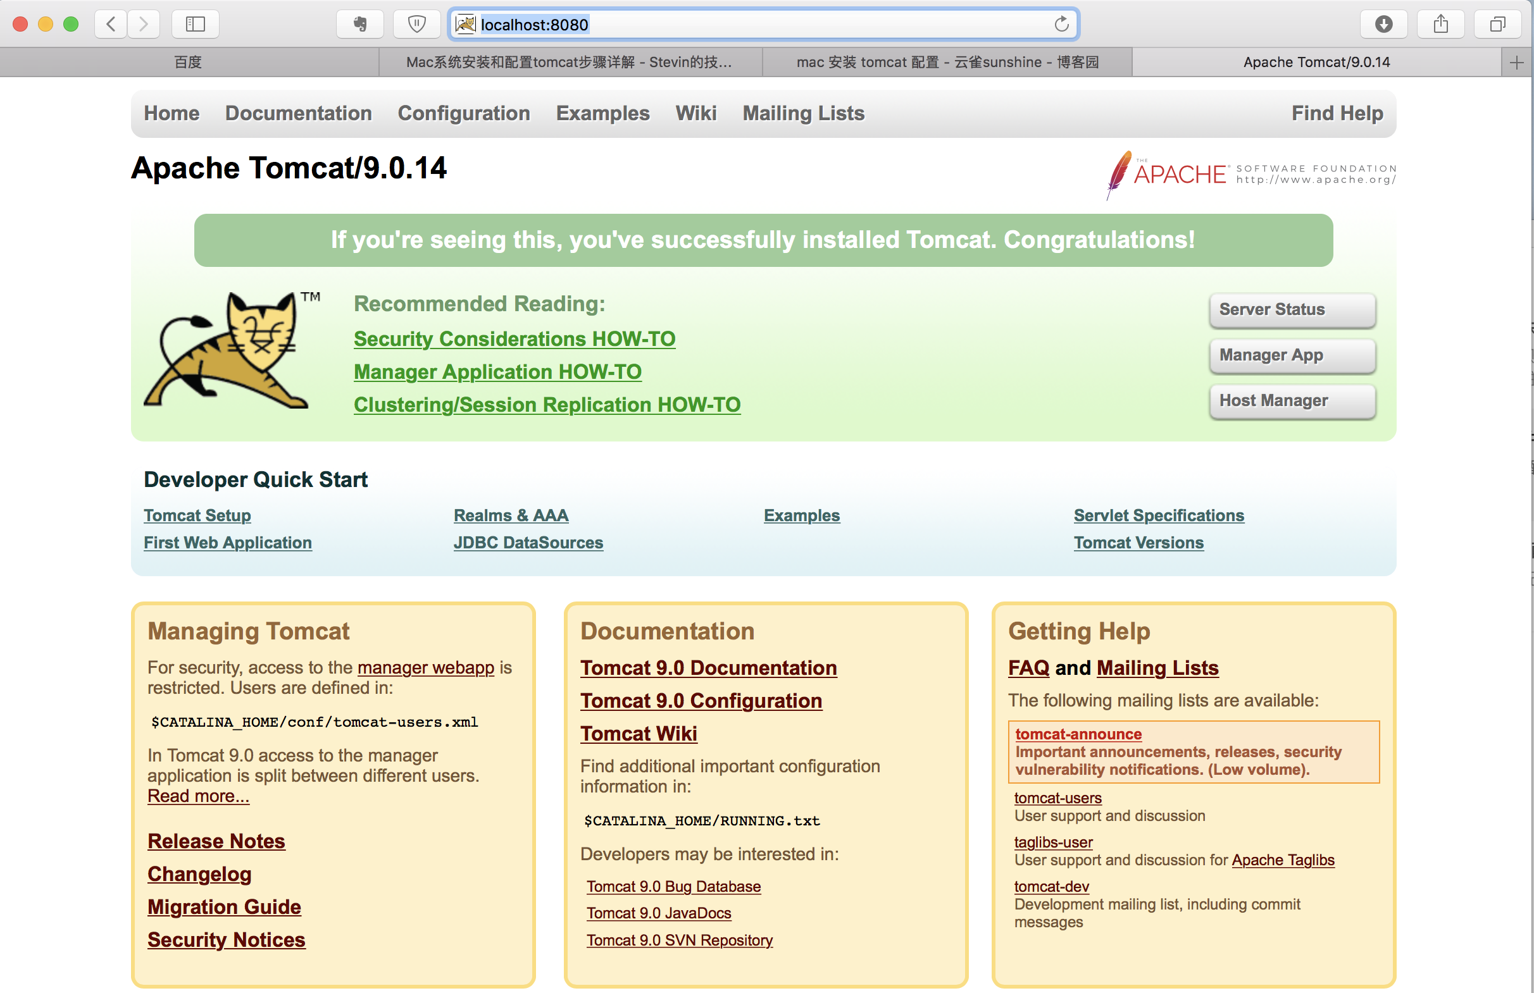Viewport: 1534px width, 993px height.
Task: Open Security Considerations HOW-TO link
Action: point(514,340)
